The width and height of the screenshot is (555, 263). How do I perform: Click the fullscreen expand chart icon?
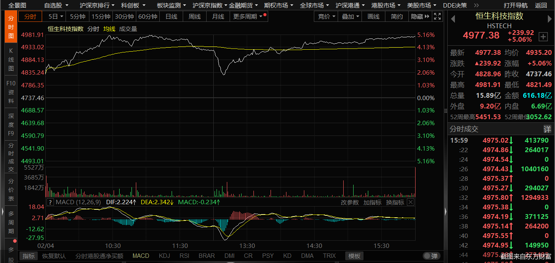(x=437, y=16)
